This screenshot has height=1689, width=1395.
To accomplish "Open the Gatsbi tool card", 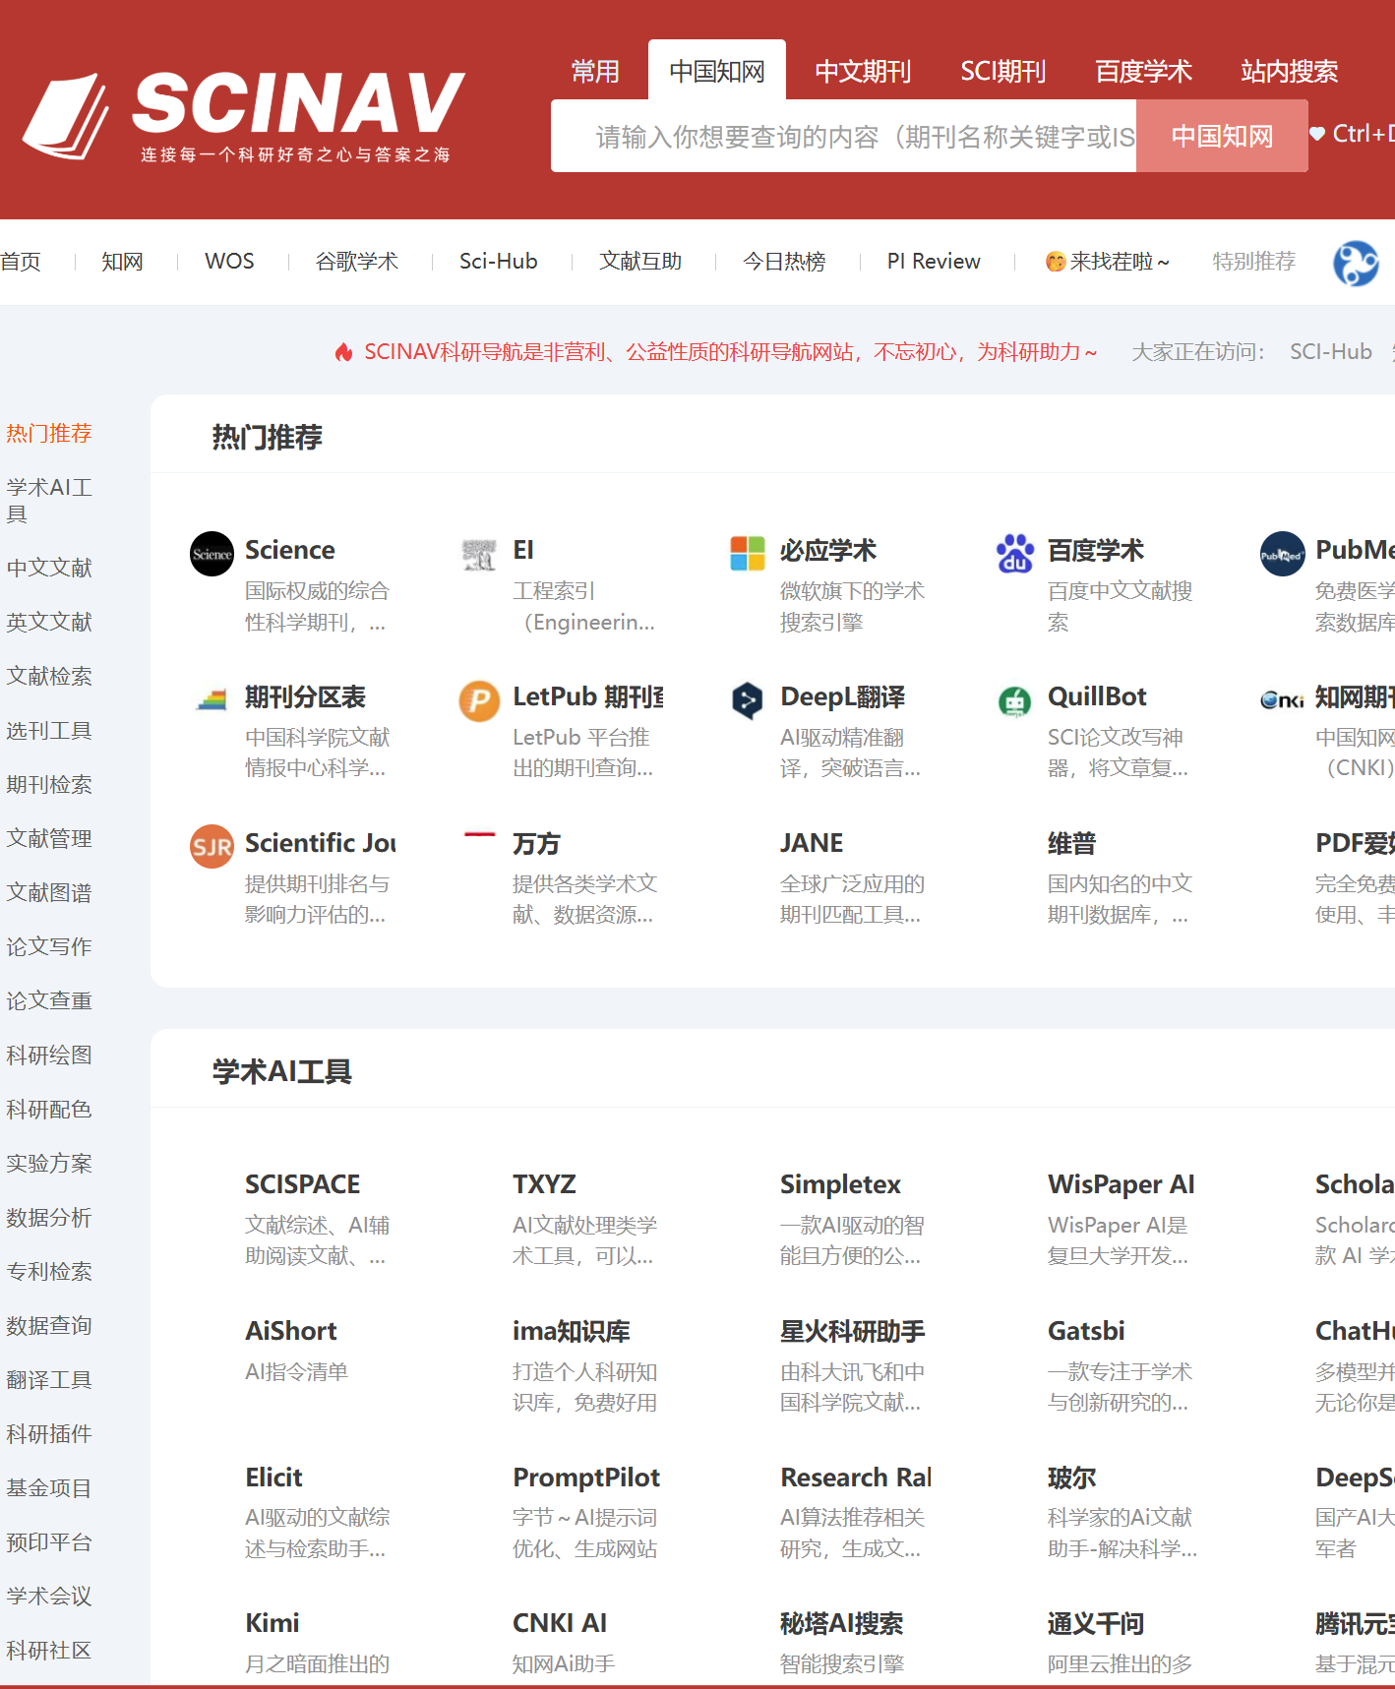I will click(x=1095, y=1365).
